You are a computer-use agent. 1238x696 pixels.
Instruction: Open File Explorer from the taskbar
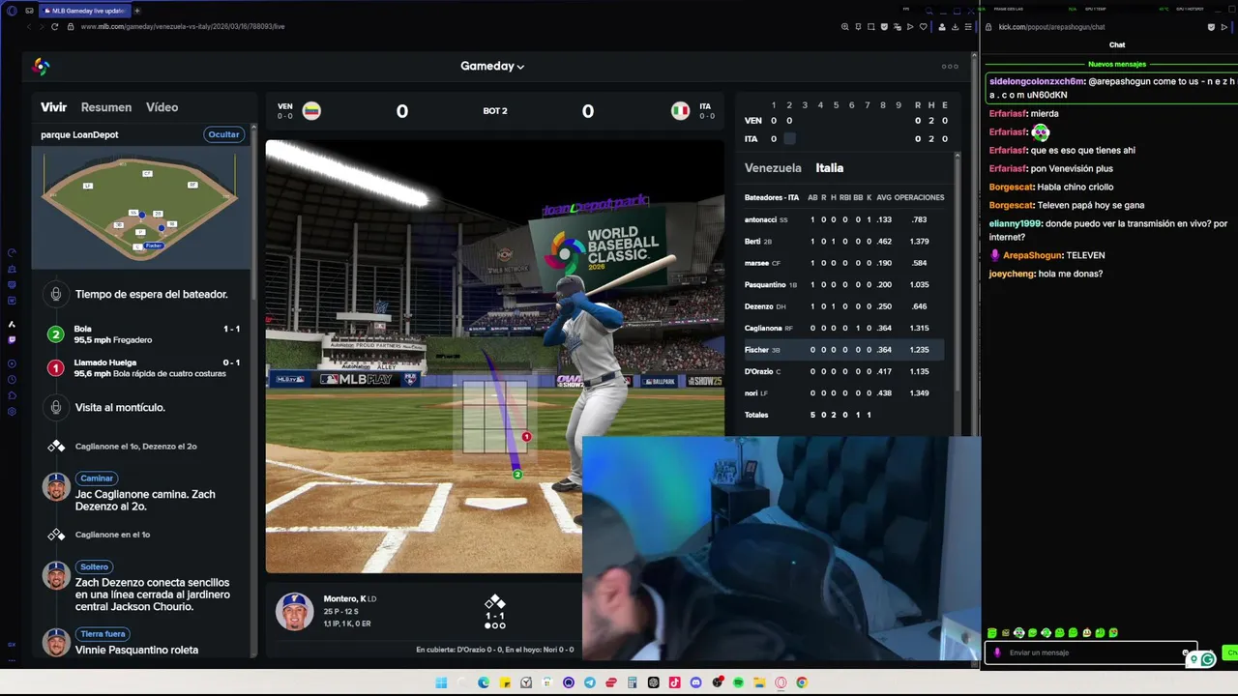click(759, 682)
